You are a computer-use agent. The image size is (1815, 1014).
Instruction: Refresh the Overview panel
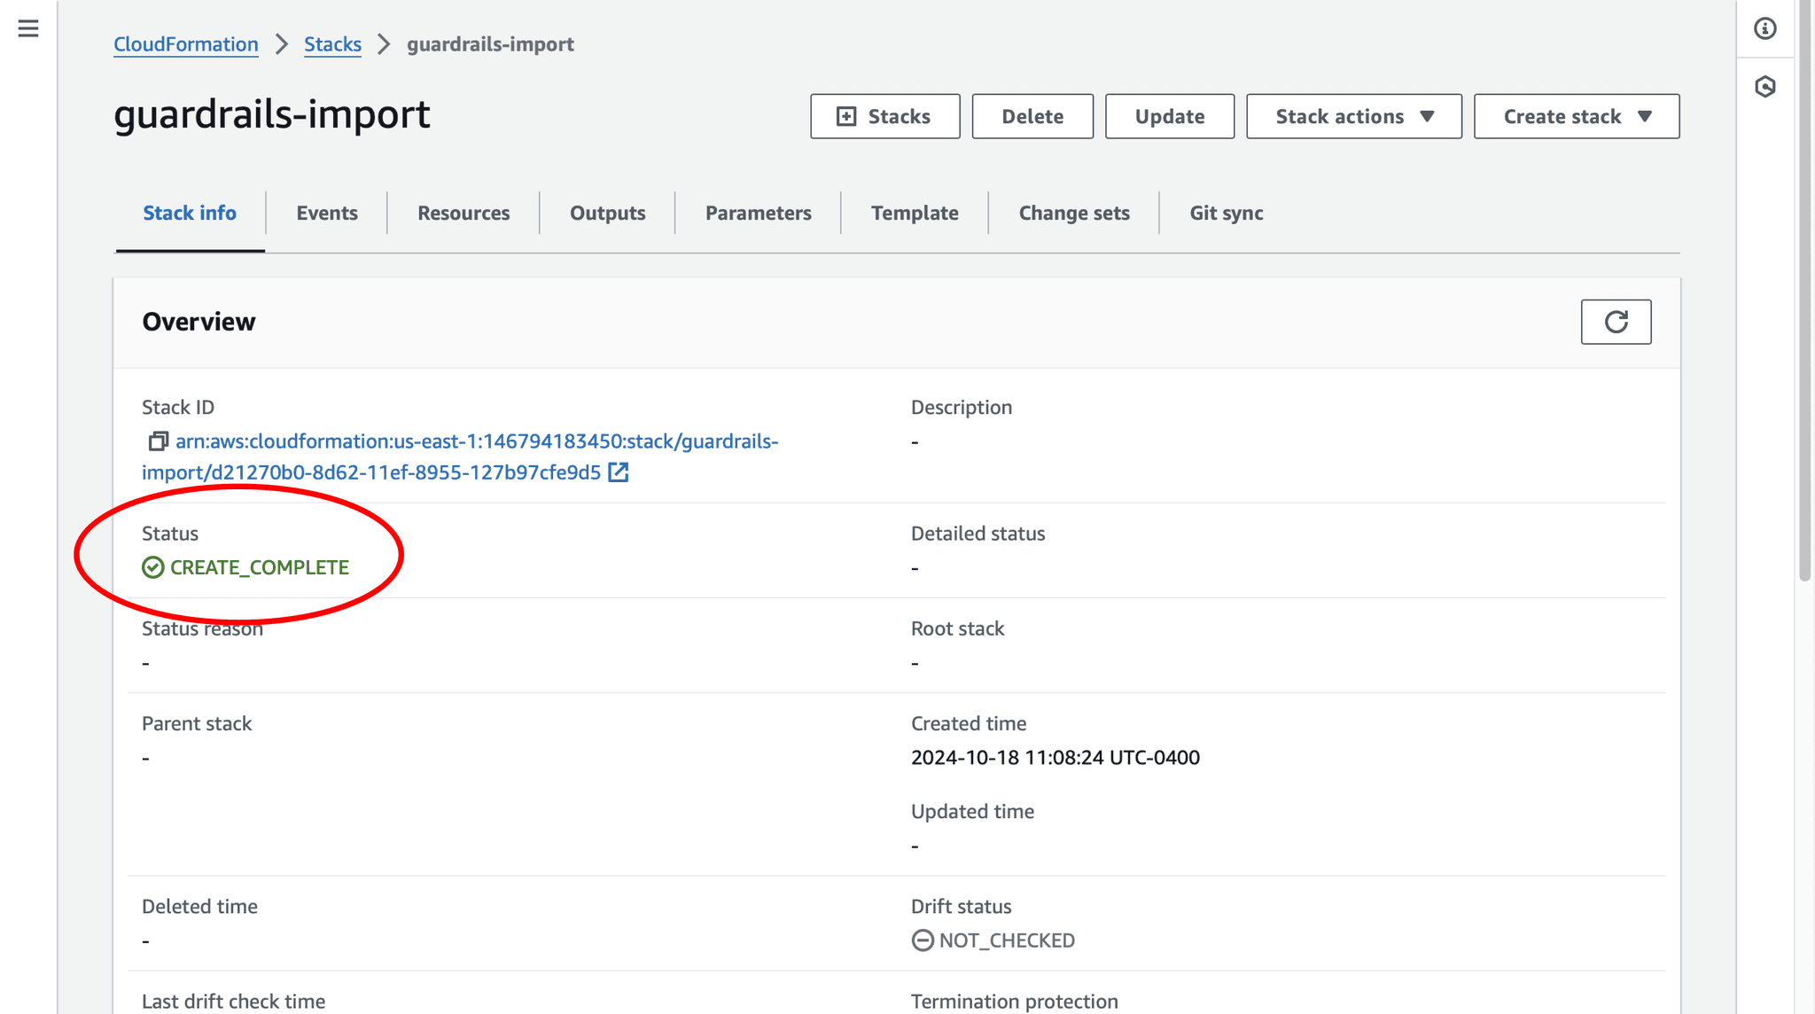point(1616,322)
